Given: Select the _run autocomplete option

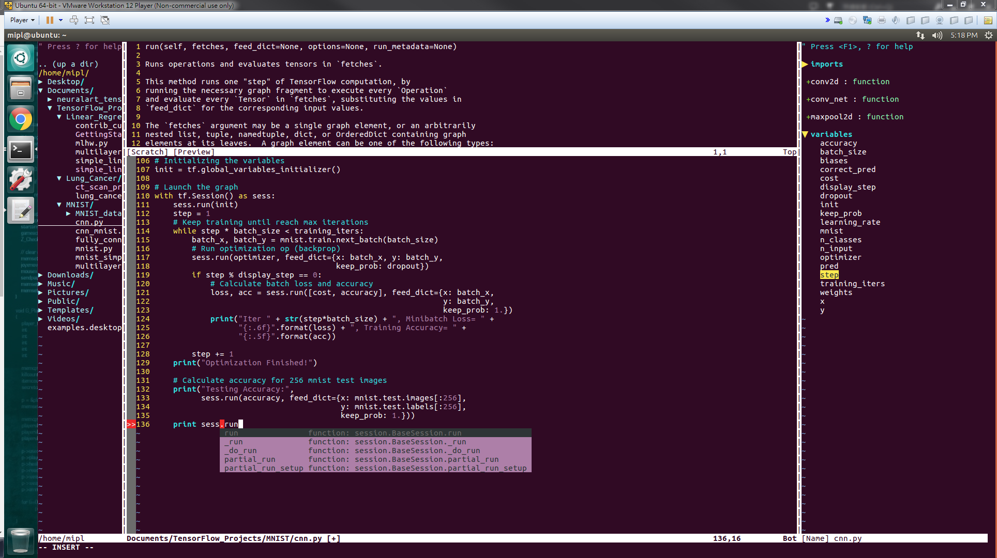Looking at the screenshot, I should coord(233,441).
